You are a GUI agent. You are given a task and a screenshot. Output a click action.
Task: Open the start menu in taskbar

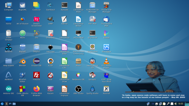pyautogui.click(x=2, y=104)
